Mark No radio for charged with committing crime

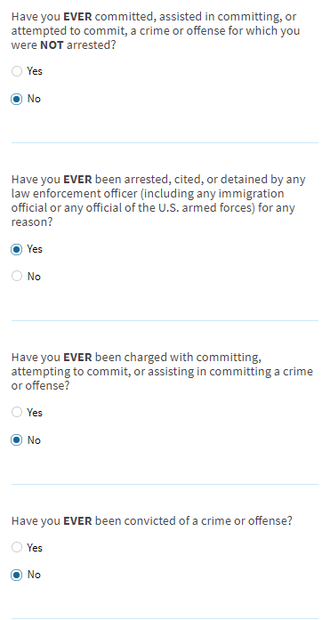point(17,440)
